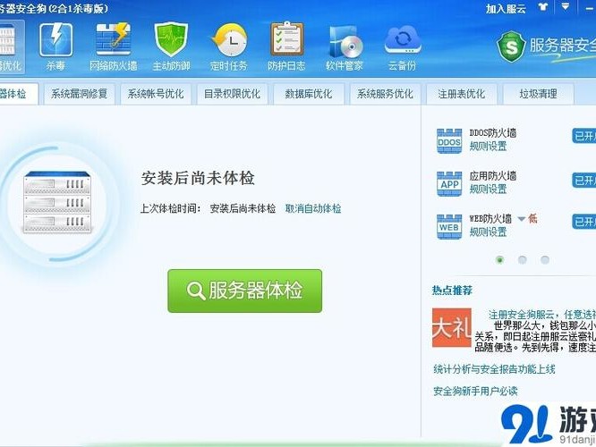Expand the WEB防火墙 level dropdown arrow

coord(522,219)
